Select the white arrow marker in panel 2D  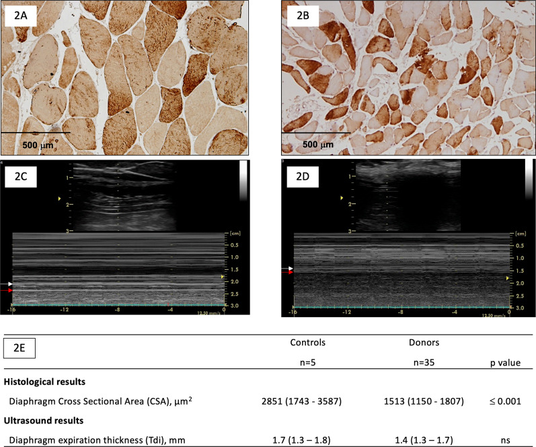(289, 269)
